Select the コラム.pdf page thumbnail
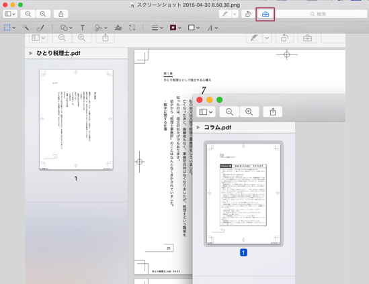 (x=243, y=194)
